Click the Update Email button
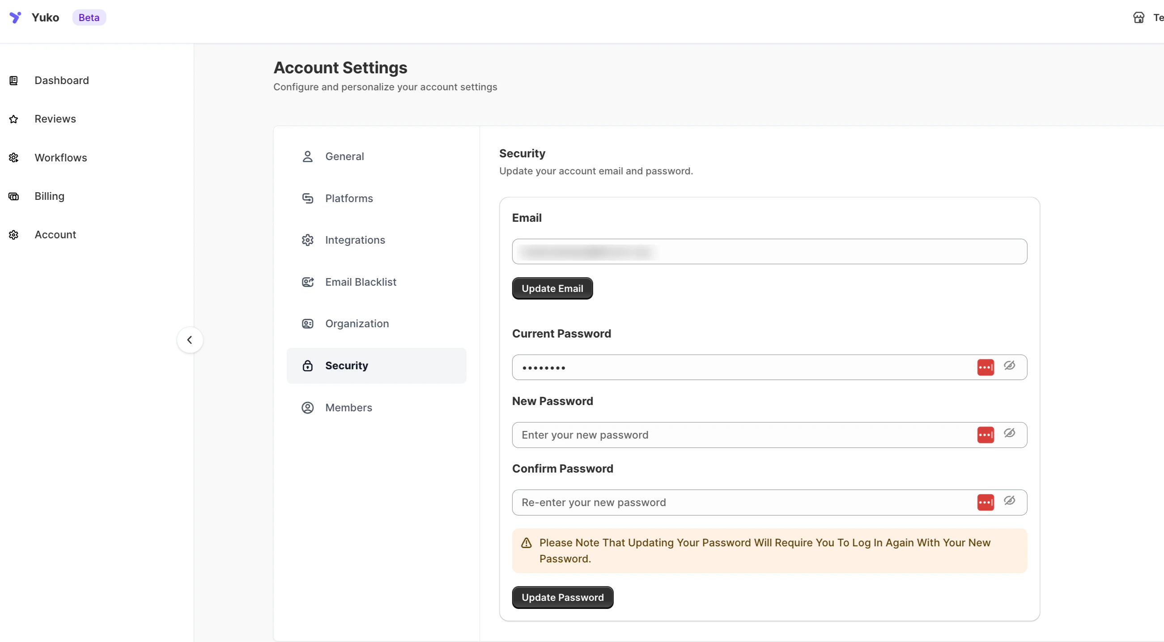Image resolution: width=1164 pixels, height=642 pixels. pos(552,288)
